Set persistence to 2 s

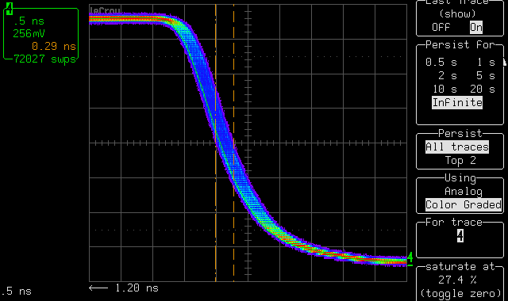click(448, 76)
